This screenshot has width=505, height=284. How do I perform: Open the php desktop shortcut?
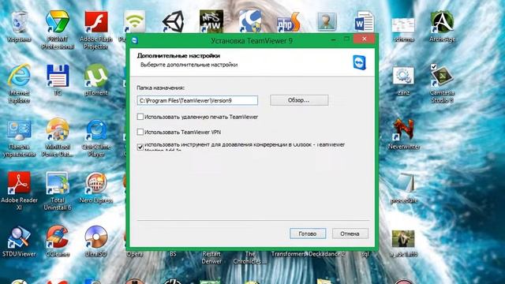tap(288, 23)
